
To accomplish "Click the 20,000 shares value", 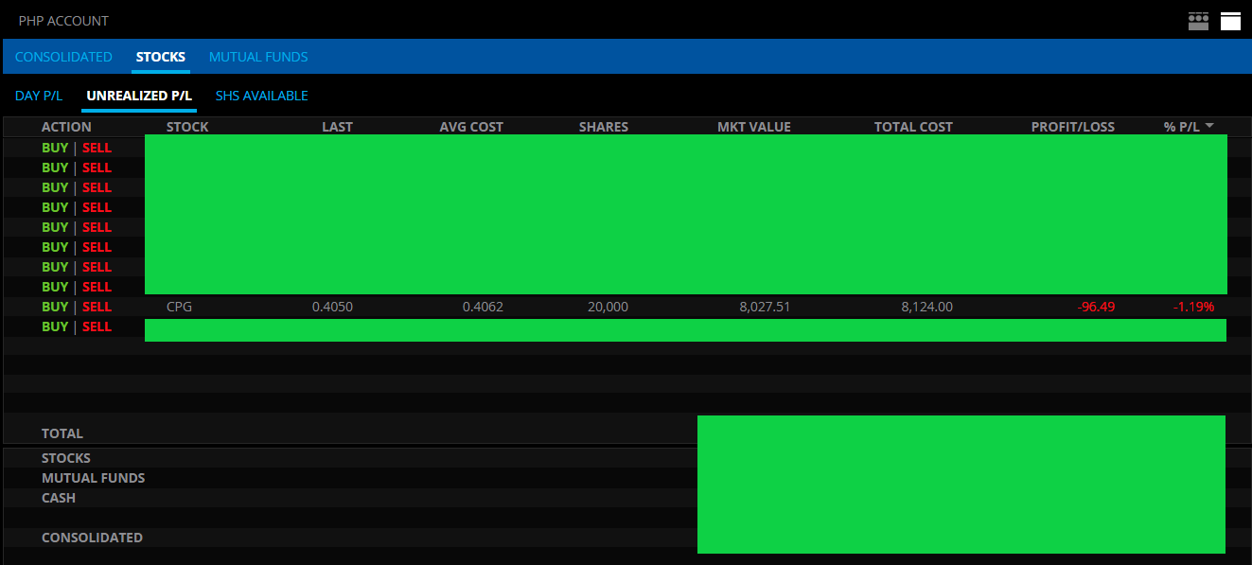I will pos(608,307).
